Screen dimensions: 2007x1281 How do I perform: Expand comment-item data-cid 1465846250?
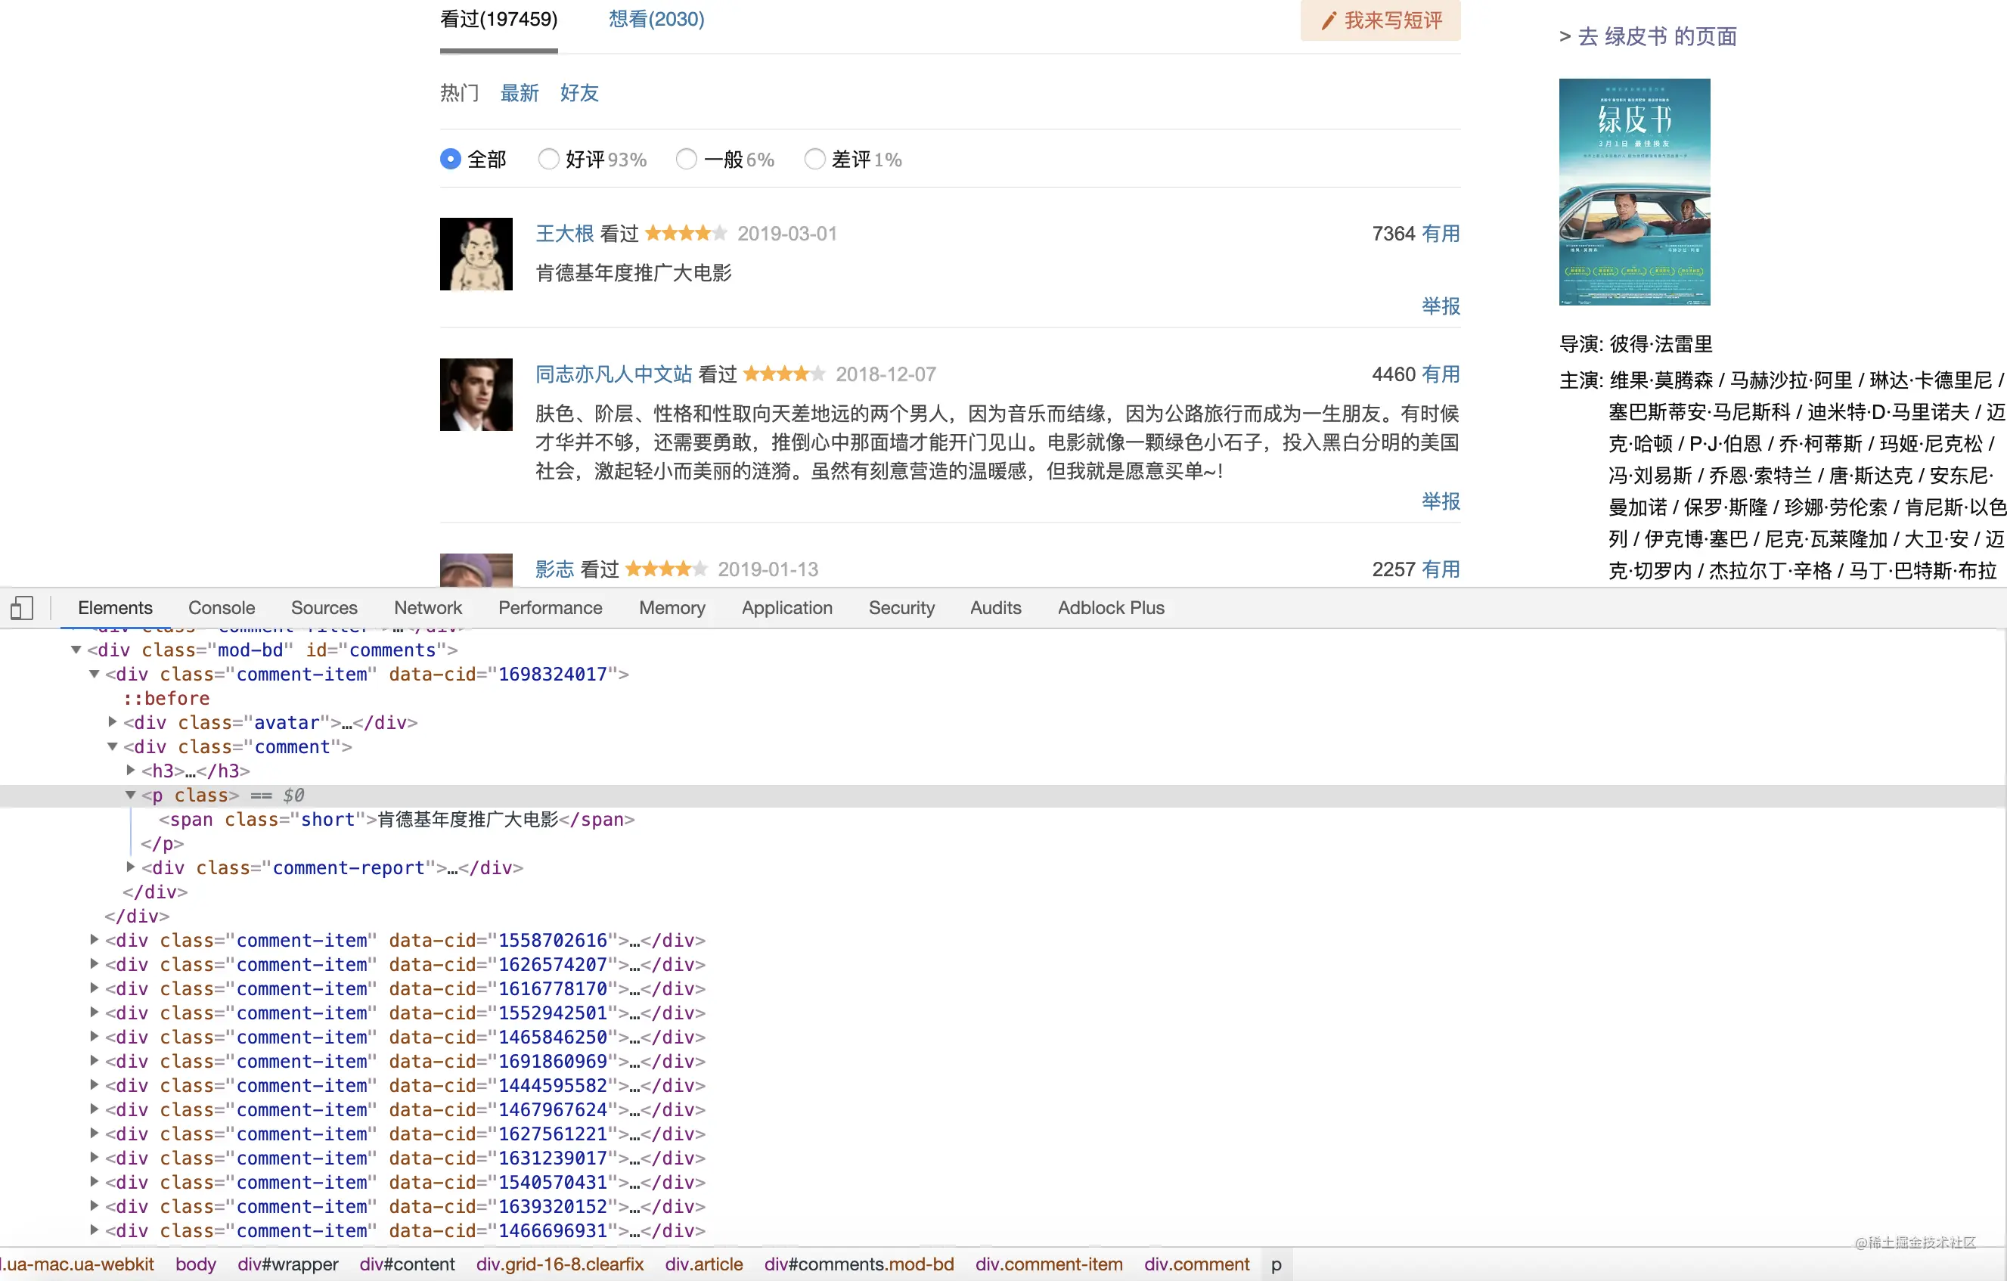pos(95,1036)
